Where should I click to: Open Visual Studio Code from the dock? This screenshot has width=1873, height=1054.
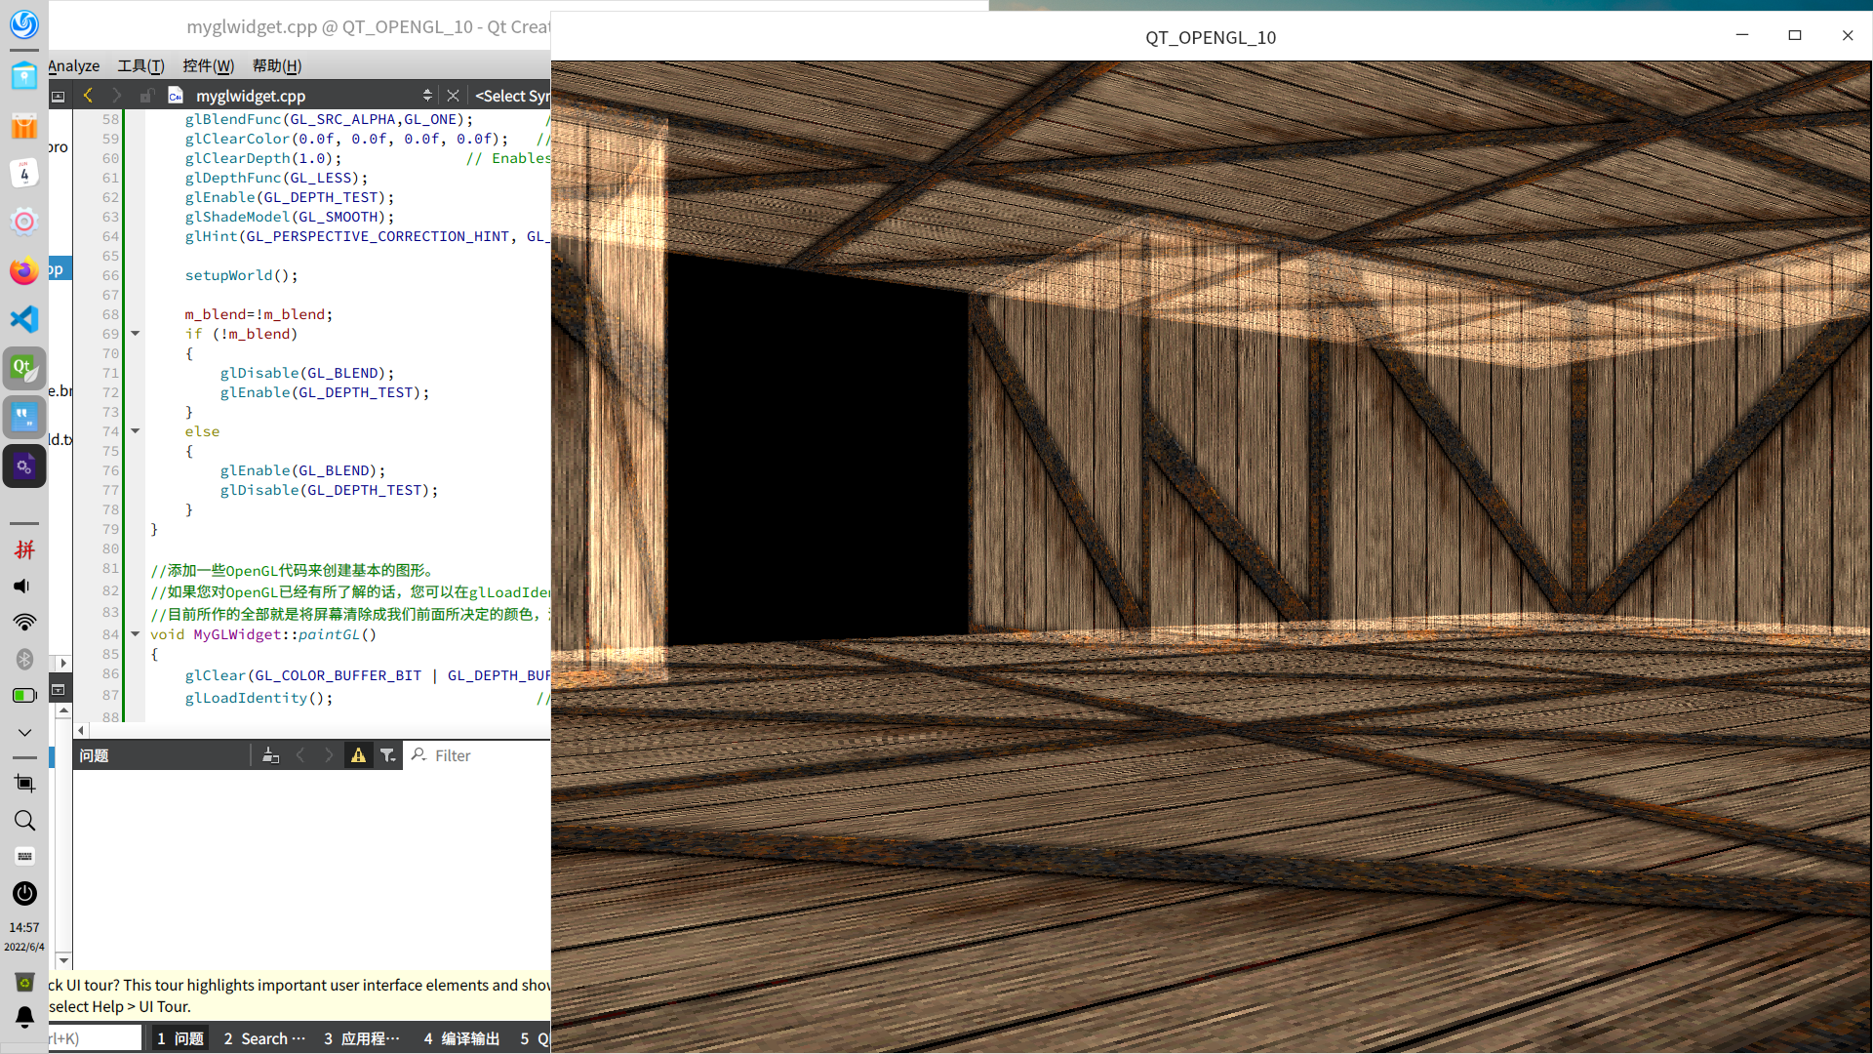tap(24, 319)
